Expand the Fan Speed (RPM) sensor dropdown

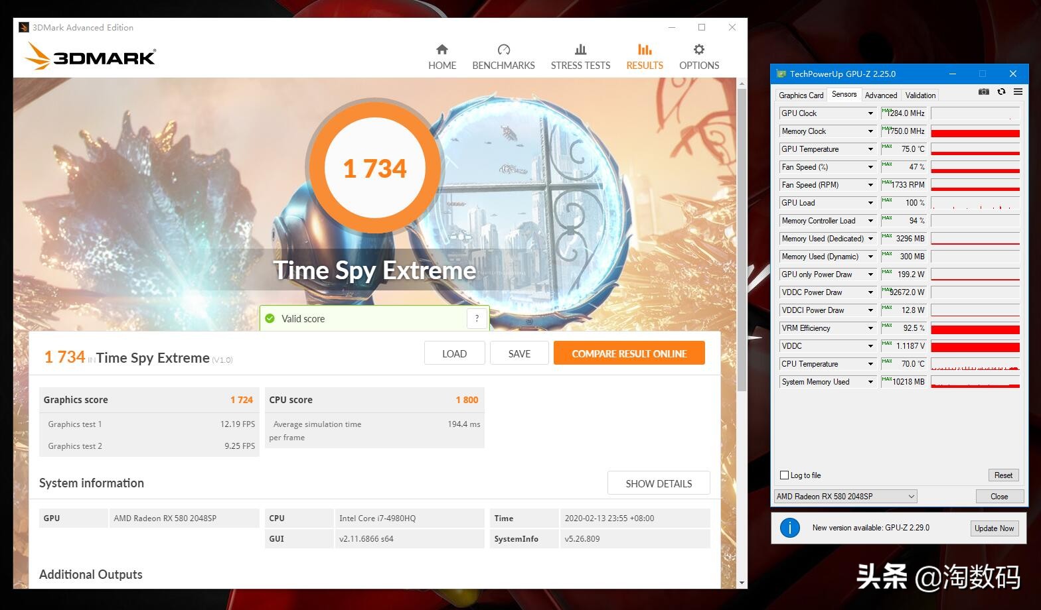pyautogui.click(x=870, y=185)
